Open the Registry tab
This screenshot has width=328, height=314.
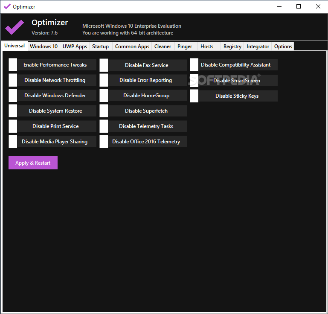pyautogui.click(x=232, y=47)
